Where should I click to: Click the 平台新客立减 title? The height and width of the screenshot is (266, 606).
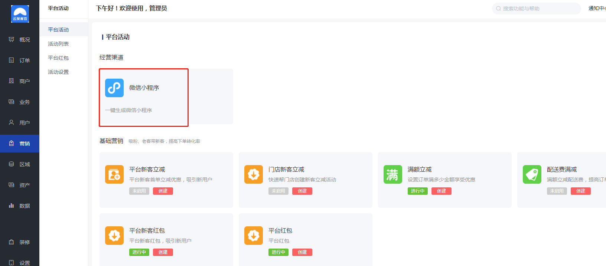tap(147, 170)
